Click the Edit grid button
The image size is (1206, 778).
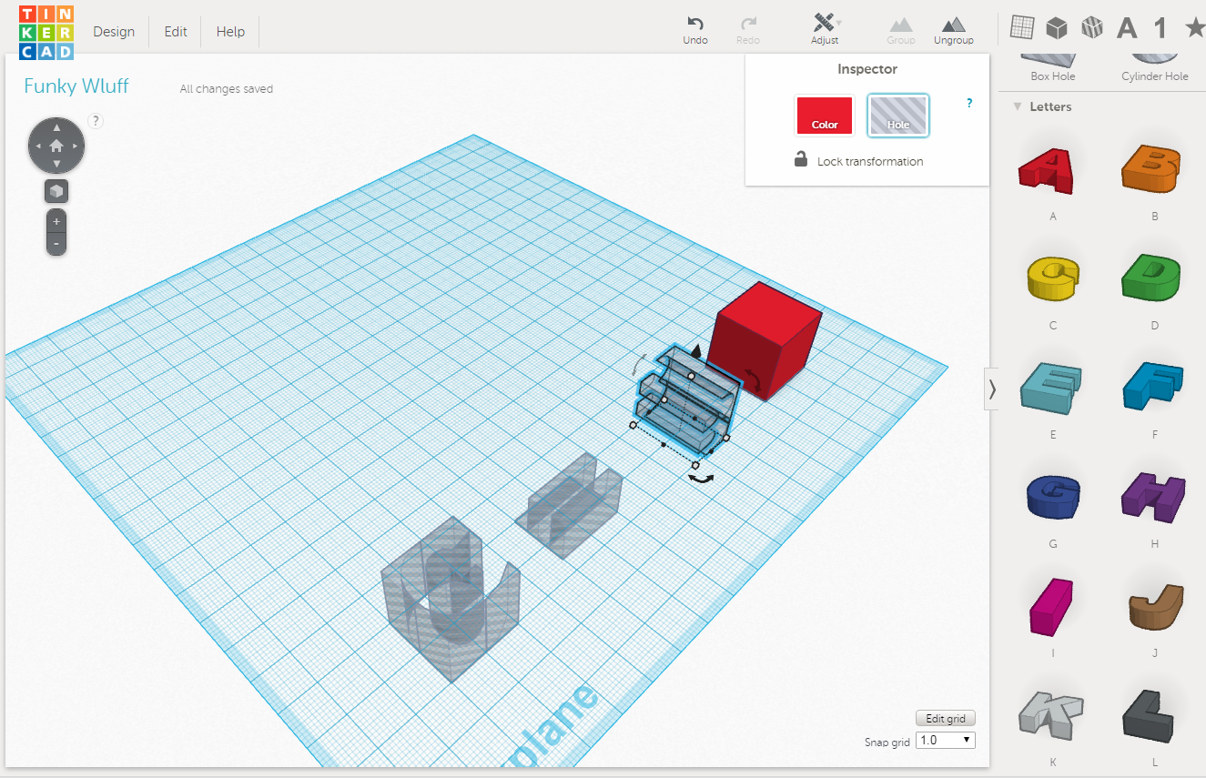tap(945, 719)
